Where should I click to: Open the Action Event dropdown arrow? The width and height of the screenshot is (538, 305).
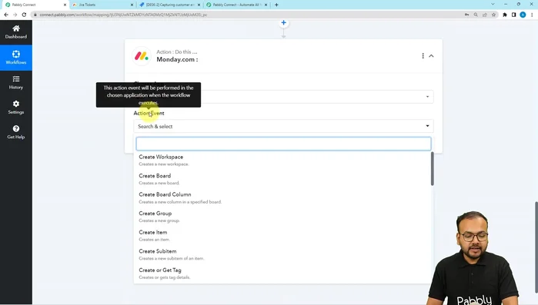[x=427, y=126]
